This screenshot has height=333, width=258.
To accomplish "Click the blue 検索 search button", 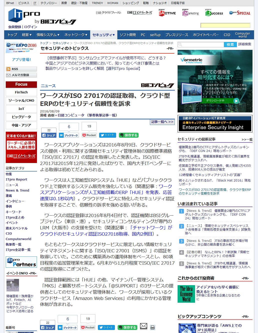I will (x=230, y=45).
